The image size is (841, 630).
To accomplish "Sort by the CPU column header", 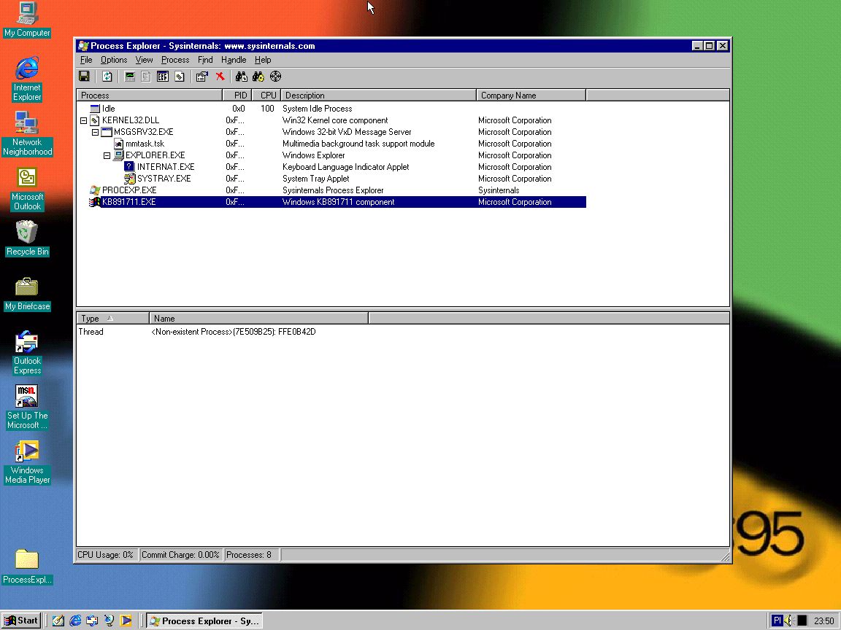I will point(268,96).
